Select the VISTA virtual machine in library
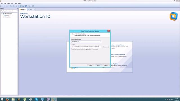180x101 pixels. tap(8, 15)
